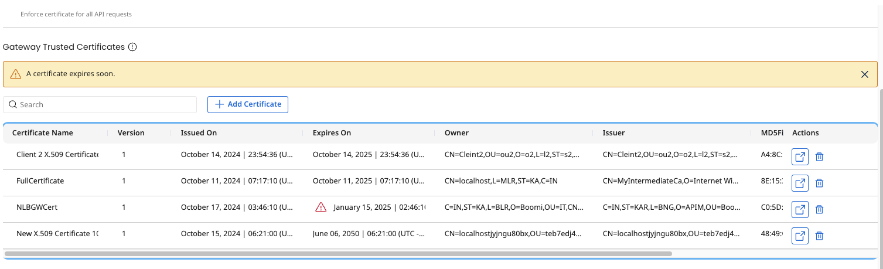
Task: Click the Add Certificate button
Action: pyautogui.click(x=247, y=104)
